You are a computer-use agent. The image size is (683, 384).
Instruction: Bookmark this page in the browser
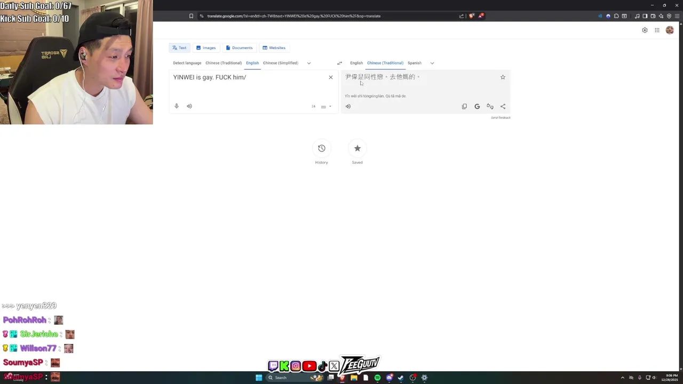click(x=191, y=16)
